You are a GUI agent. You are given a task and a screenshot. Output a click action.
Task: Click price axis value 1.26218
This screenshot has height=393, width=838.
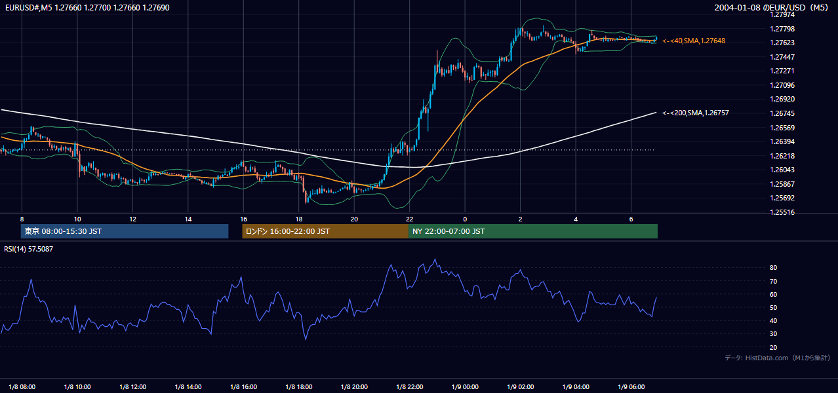pos(782,156)
